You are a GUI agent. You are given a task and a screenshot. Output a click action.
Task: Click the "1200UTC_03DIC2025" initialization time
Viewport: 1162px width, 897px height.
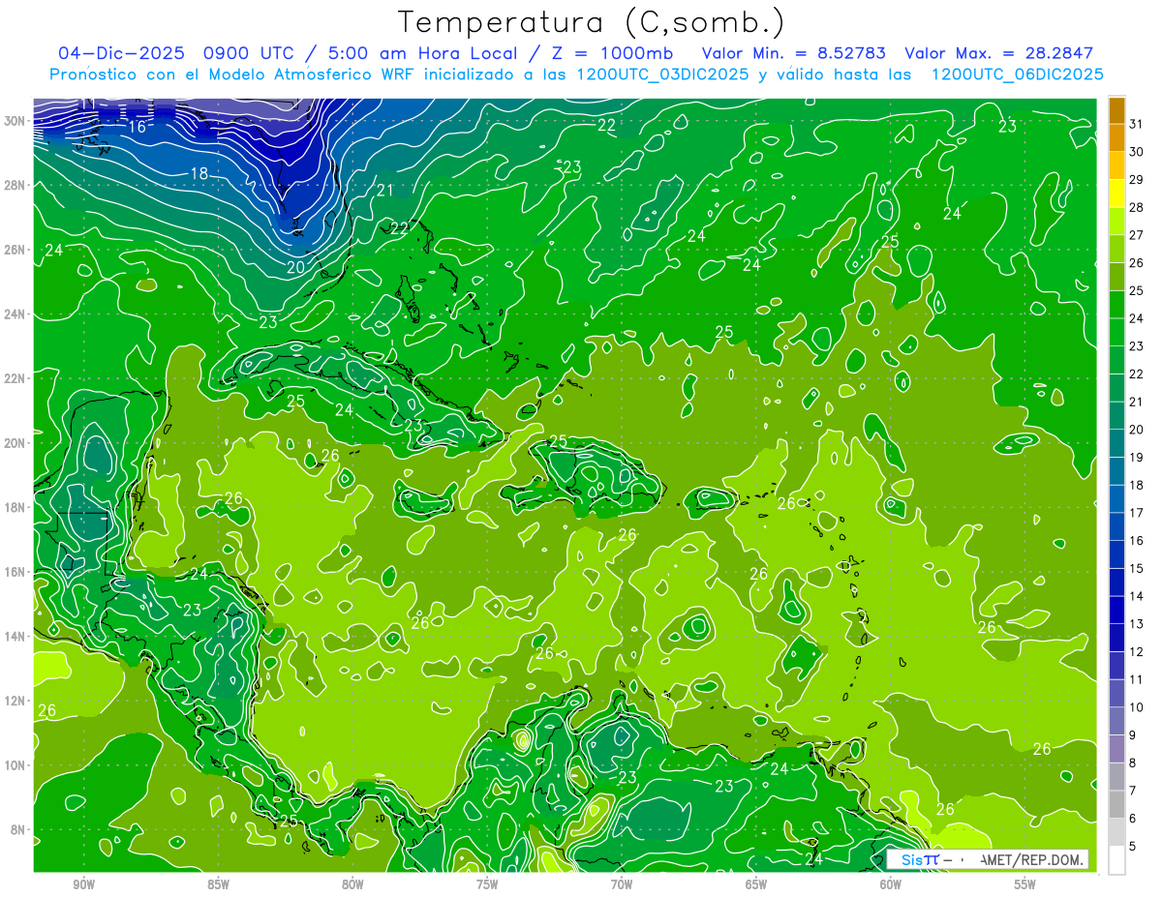pyautogui.click(x=662, y=75)
